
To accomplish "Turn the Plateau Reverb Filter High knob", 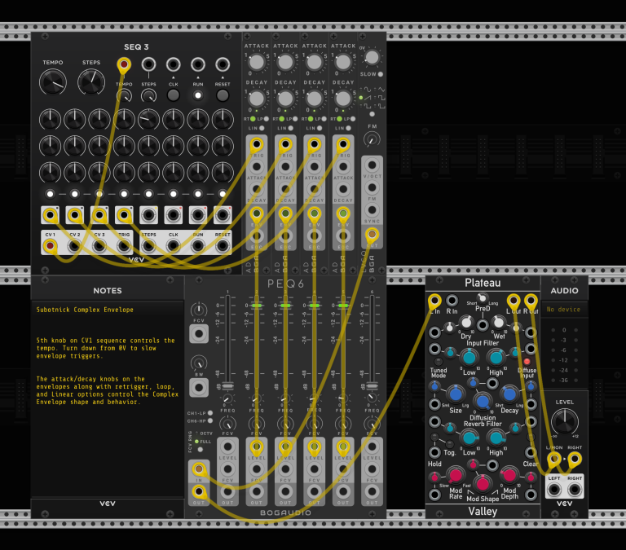I will coord(496,438).
